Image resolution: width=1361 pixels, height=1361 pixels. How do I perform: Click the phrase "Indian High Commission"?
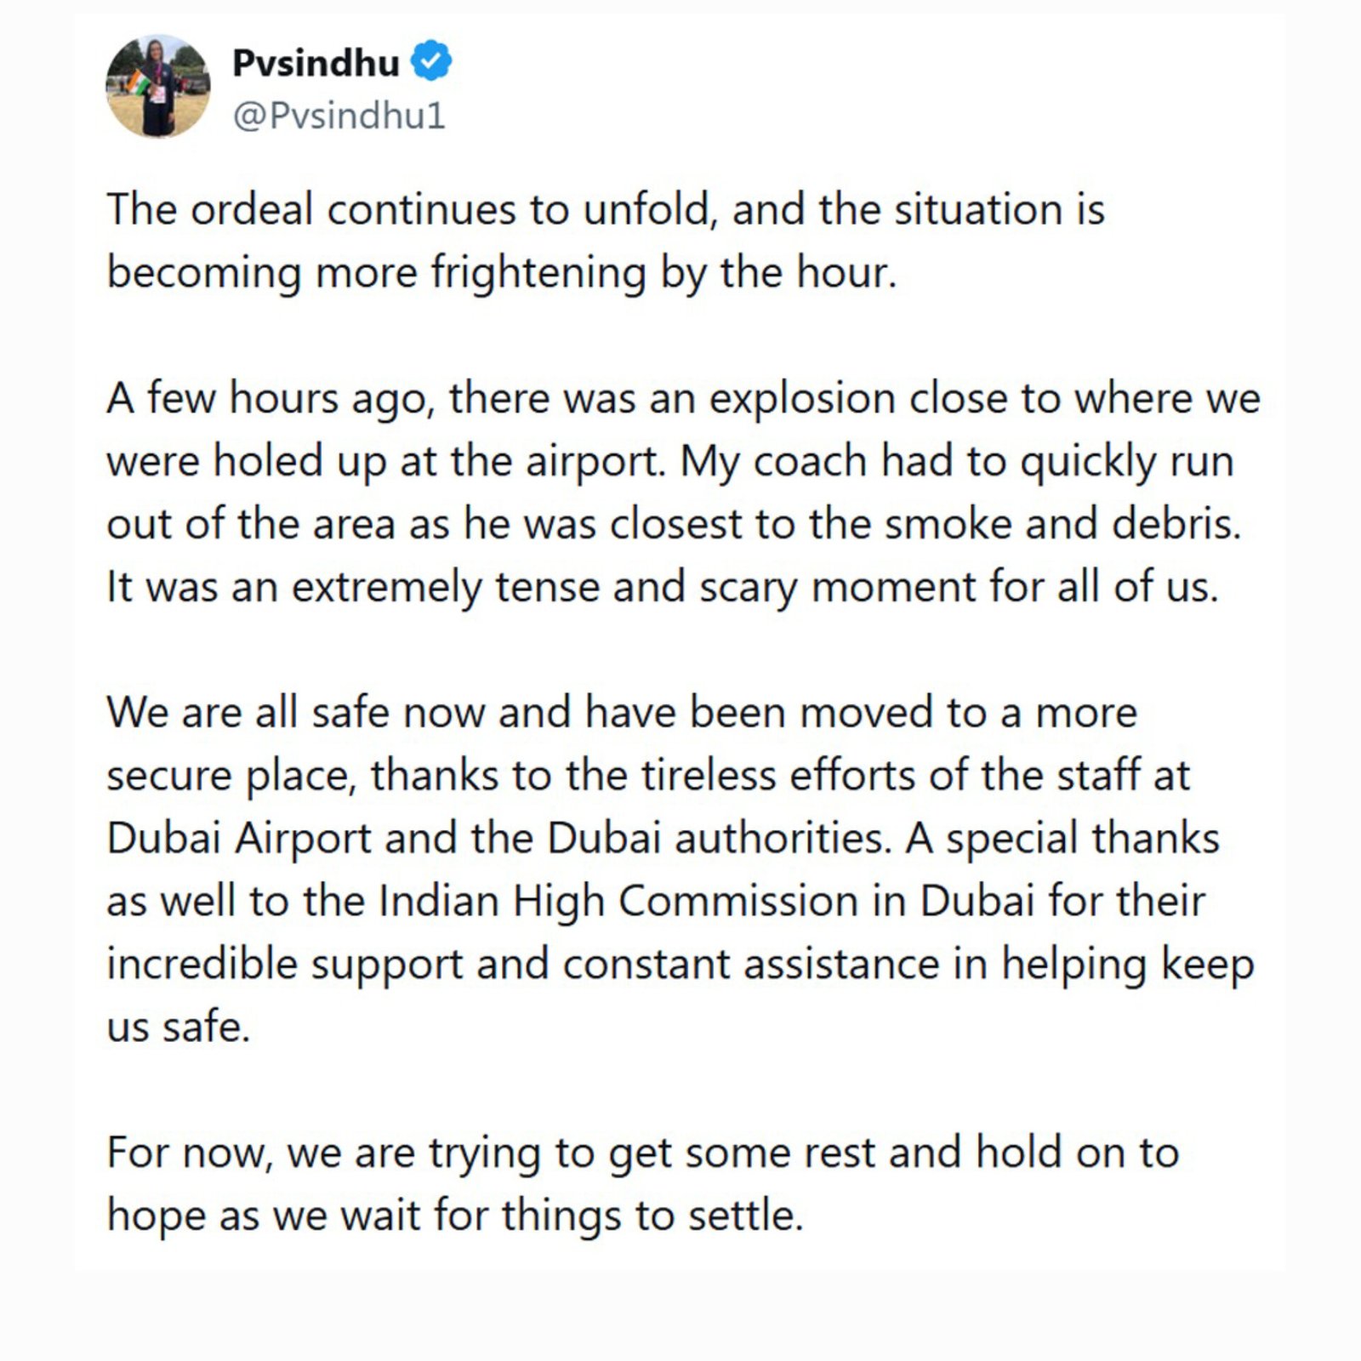pyautogui.click(x=618, y=901)
